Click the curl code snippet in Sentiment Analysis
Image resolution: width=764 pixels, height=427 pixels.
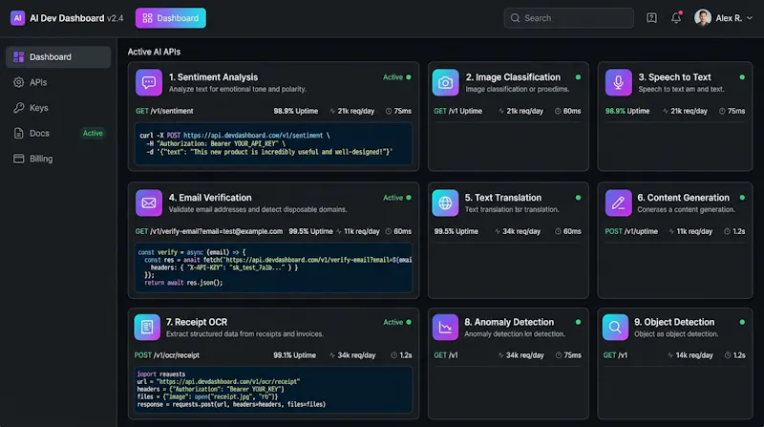pyautogui.click(x=273, y=144)
